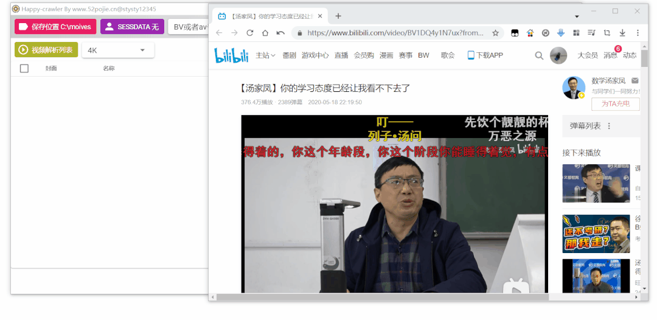Image resolution: width=657 pixels, height=320 pixels.
Task: Open the 4K quality dropdown
Action: coord(117,50)
